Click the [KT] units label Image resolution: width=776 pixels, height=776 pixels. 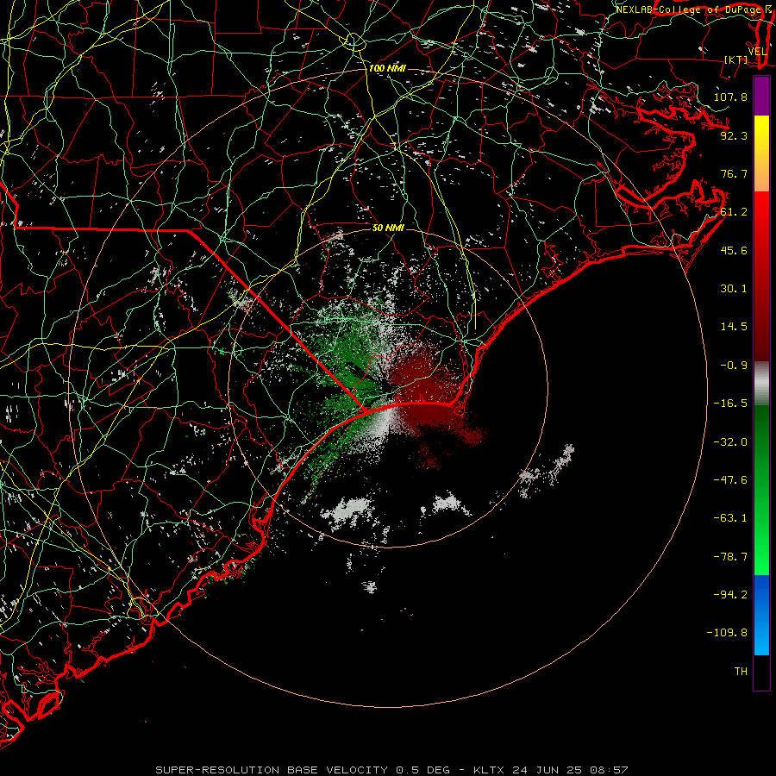(736, 59)
